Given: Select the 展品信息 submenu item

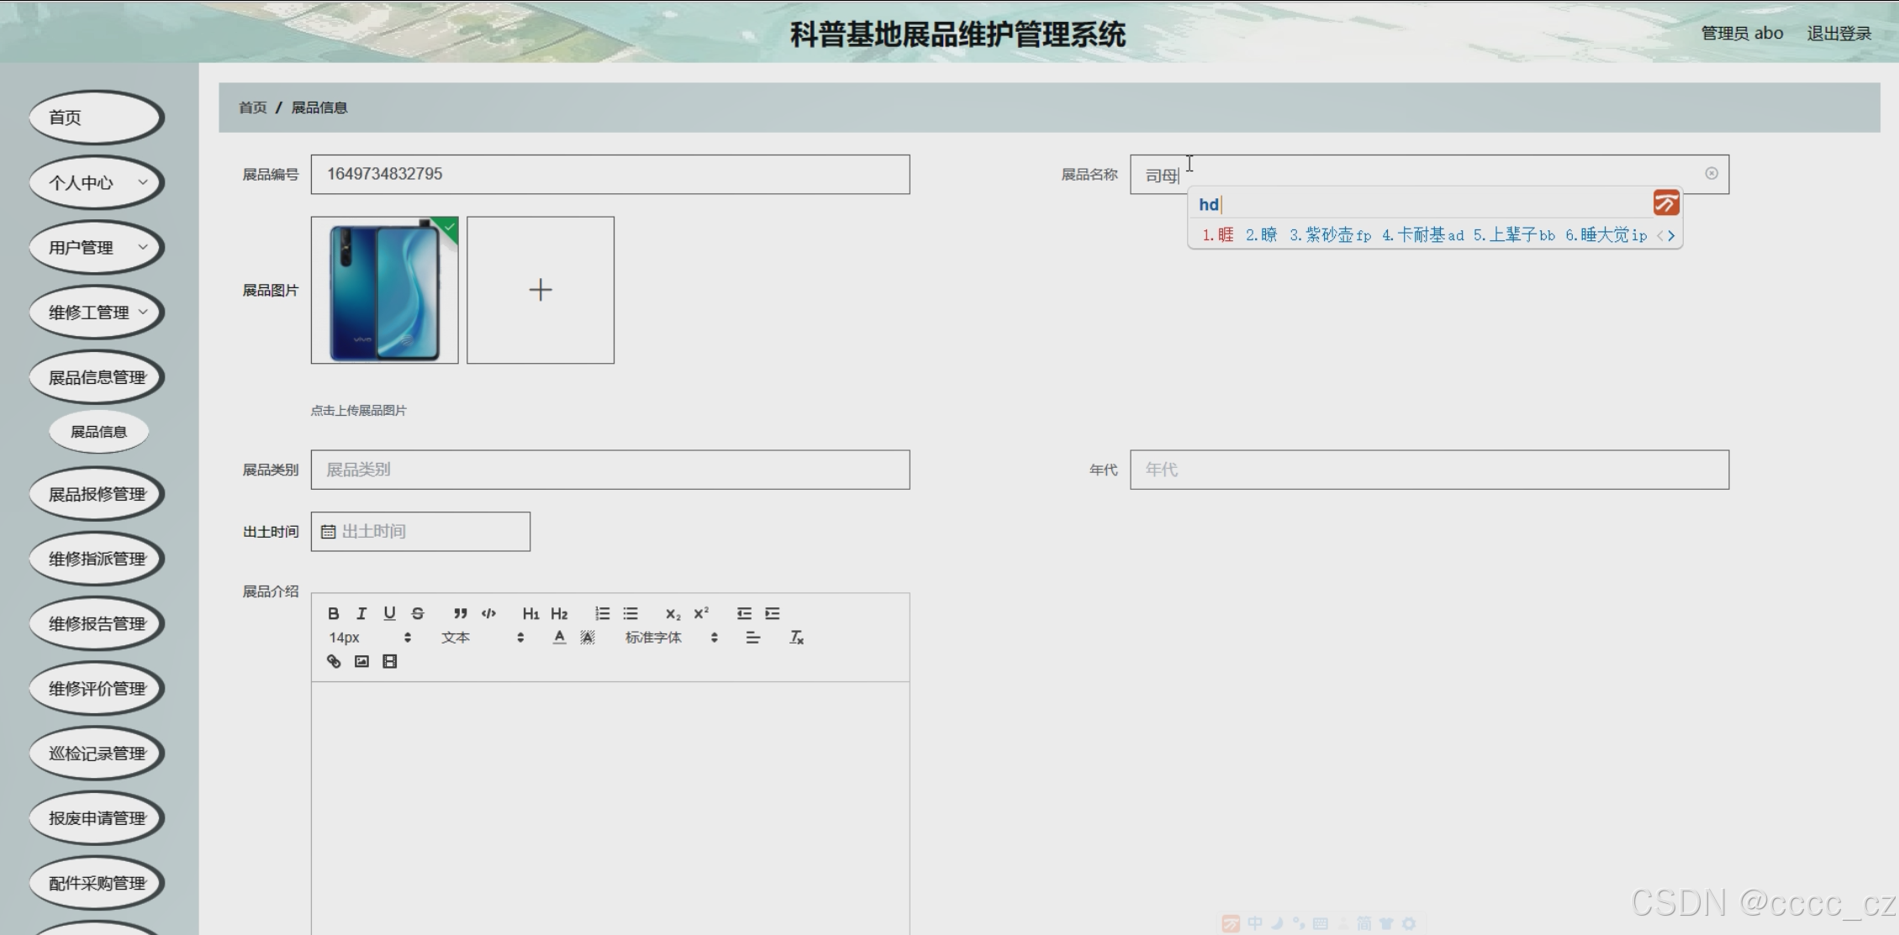Looking at the screenshot, I should pyautogui.click(x=98, y=432).
